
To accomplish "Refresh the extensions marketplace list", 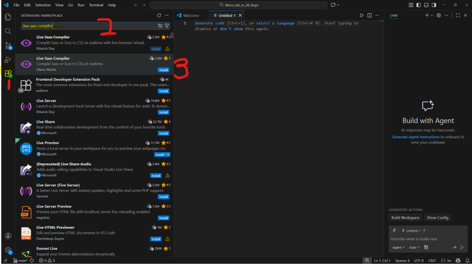I will (159, 15).
